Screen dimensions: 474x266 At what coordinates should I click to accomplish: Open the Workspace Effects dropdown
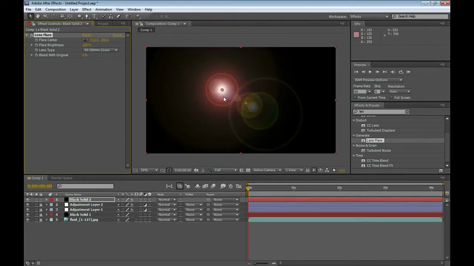click(x=369, y=16)
